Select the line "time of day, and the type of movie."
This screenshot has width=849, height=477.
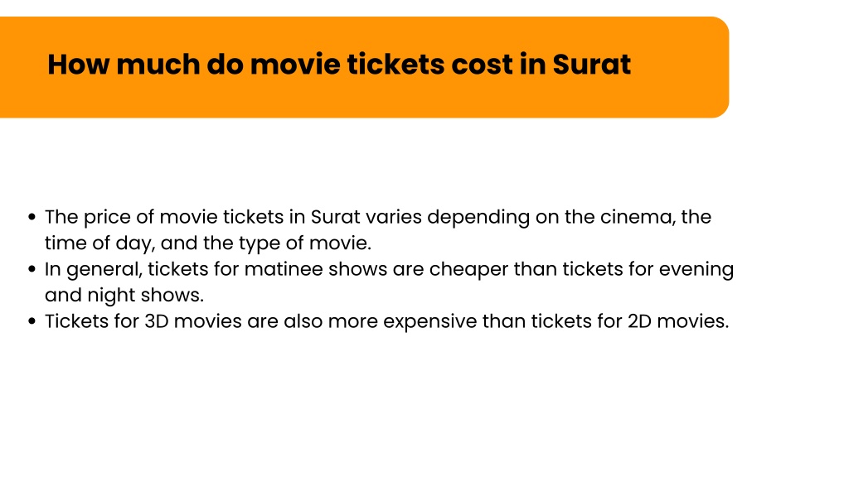tap(208, 243)
